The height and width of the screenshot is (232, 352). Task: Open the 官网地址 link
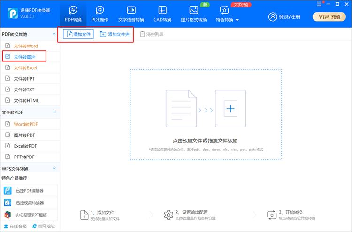(x=43, y=226)
